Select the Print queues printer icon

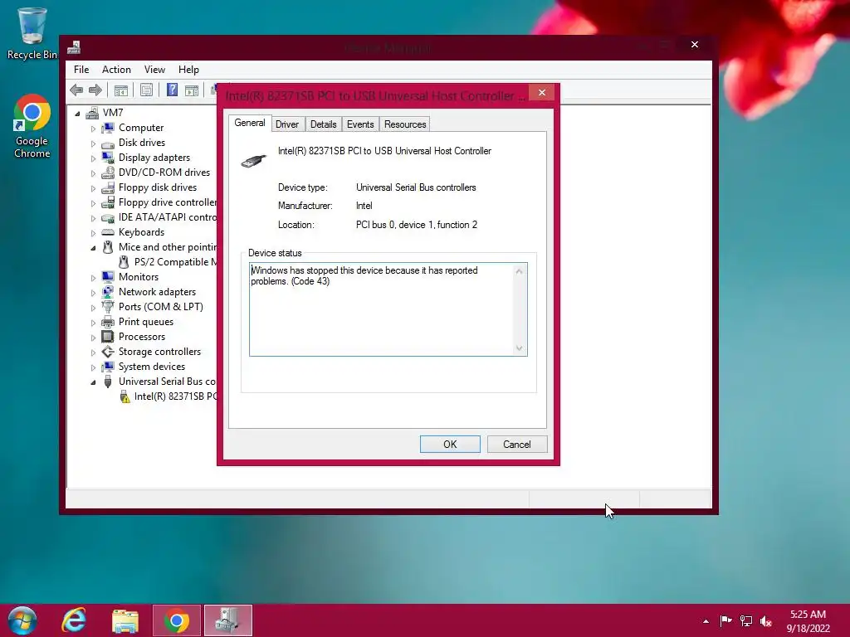(x=108, y=322)
